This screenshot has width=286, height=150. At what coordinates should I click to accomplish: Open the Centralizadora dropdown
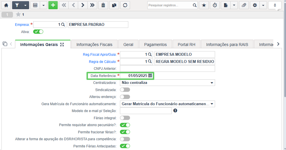pos(168,83)
